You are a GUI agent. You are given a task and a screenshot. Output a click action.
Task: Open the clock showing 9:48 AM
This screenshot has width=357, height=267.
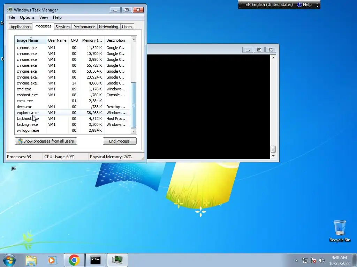pos(339,260)
